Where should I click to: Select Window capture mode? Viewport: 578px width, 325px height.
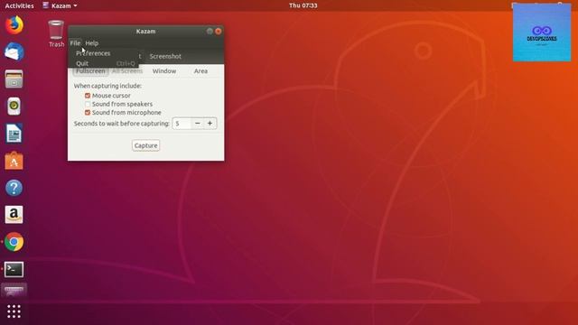coord(164,70)
